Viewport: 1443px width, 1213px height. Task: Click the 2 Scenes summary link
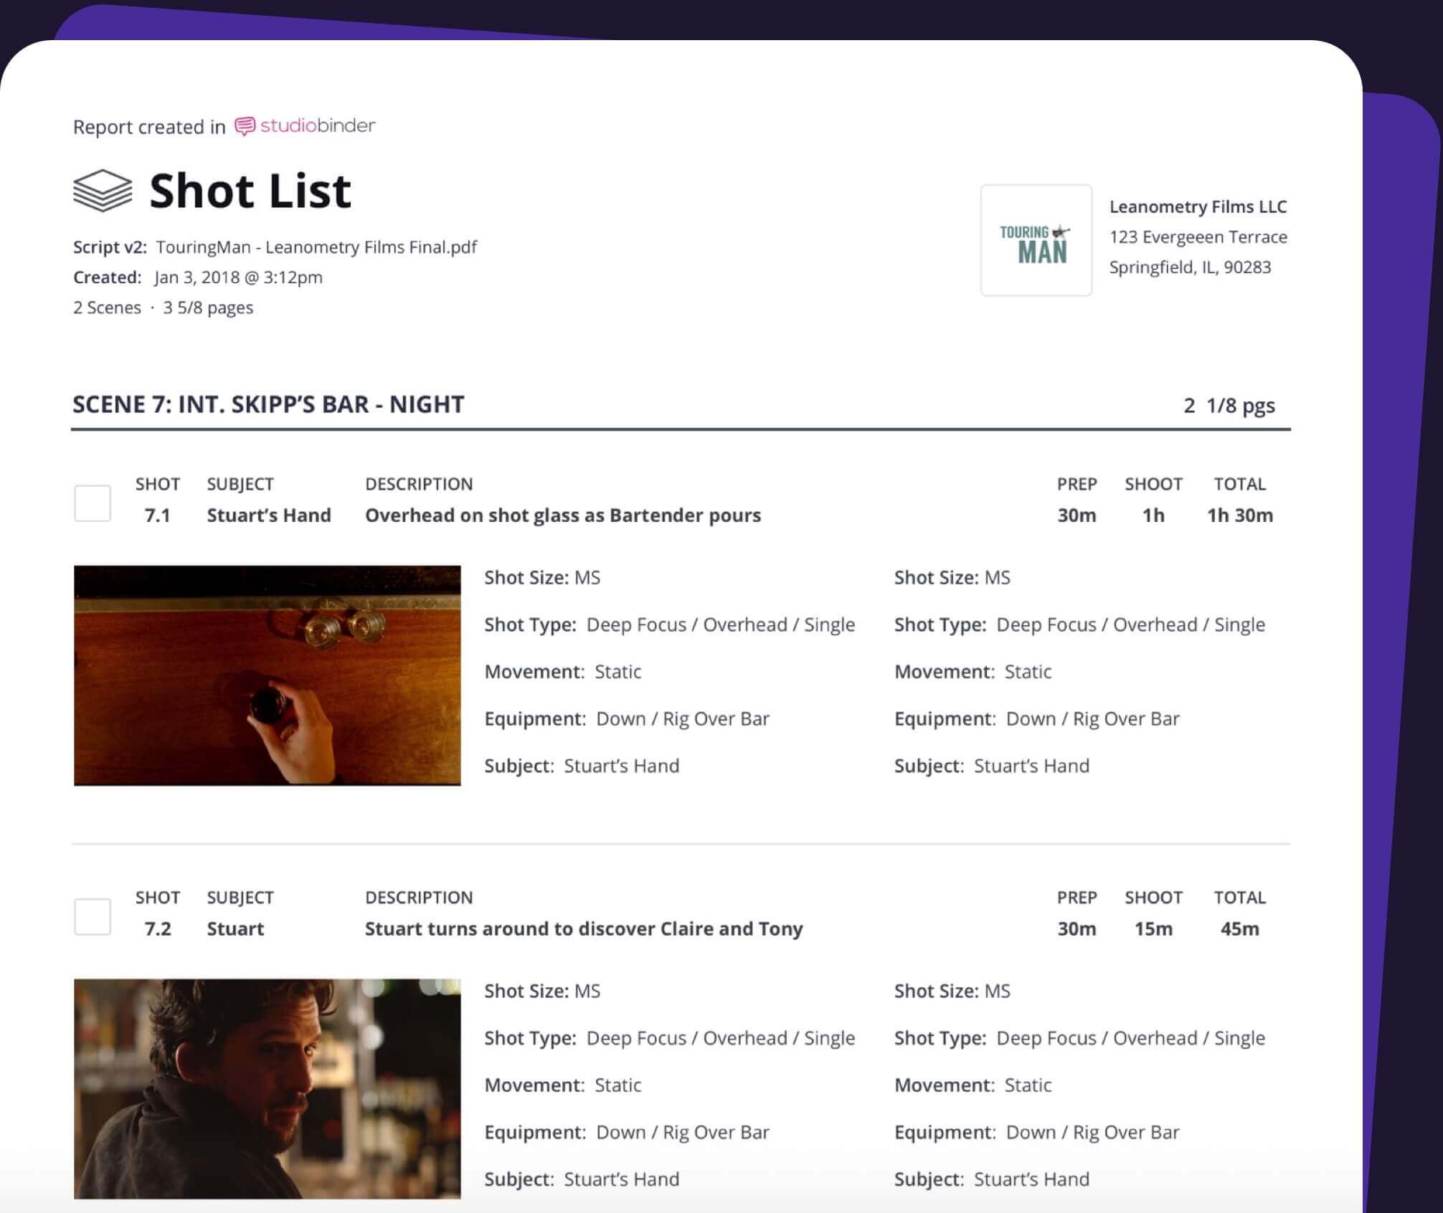coord(105,307)
